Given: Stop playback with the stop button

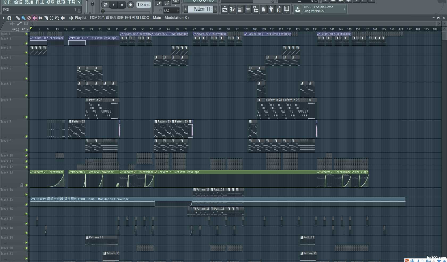Looking at the screenshot, I should pos(122,5).
